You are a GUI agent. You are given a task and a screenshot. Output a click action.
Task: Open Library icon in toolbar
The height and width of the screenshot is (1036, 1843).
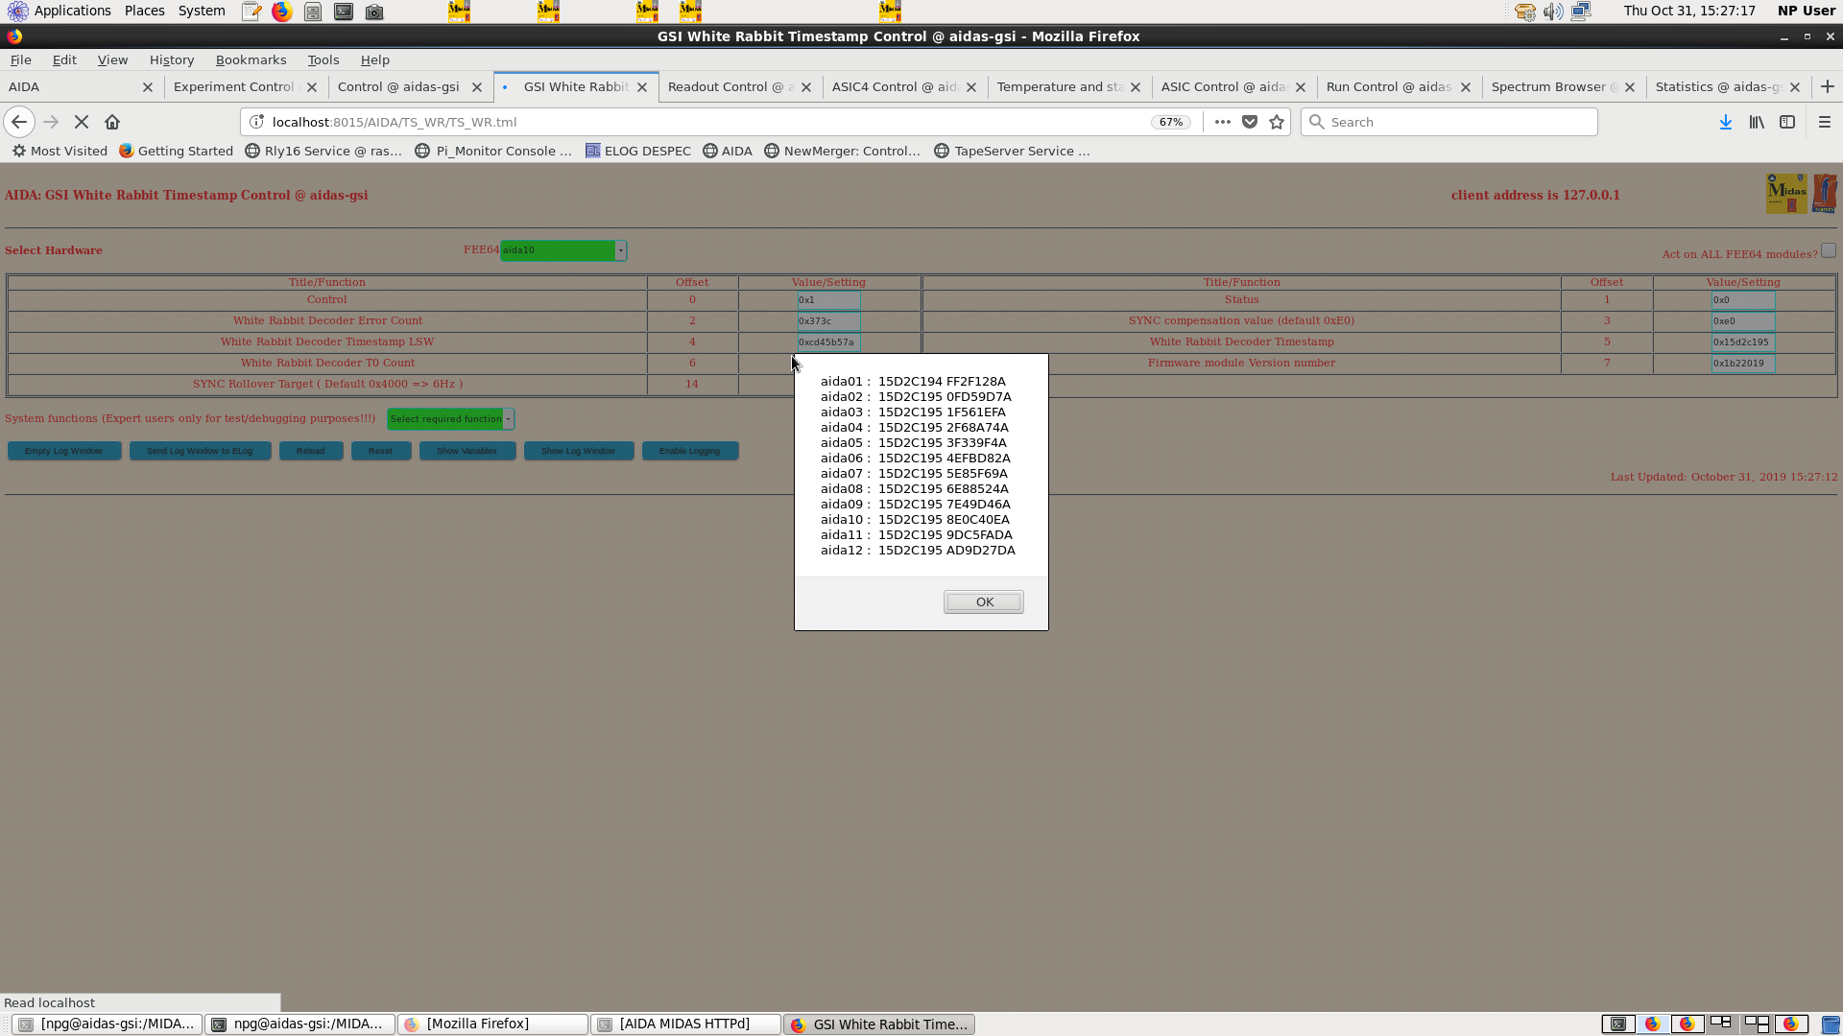[x=1757, y=122]
